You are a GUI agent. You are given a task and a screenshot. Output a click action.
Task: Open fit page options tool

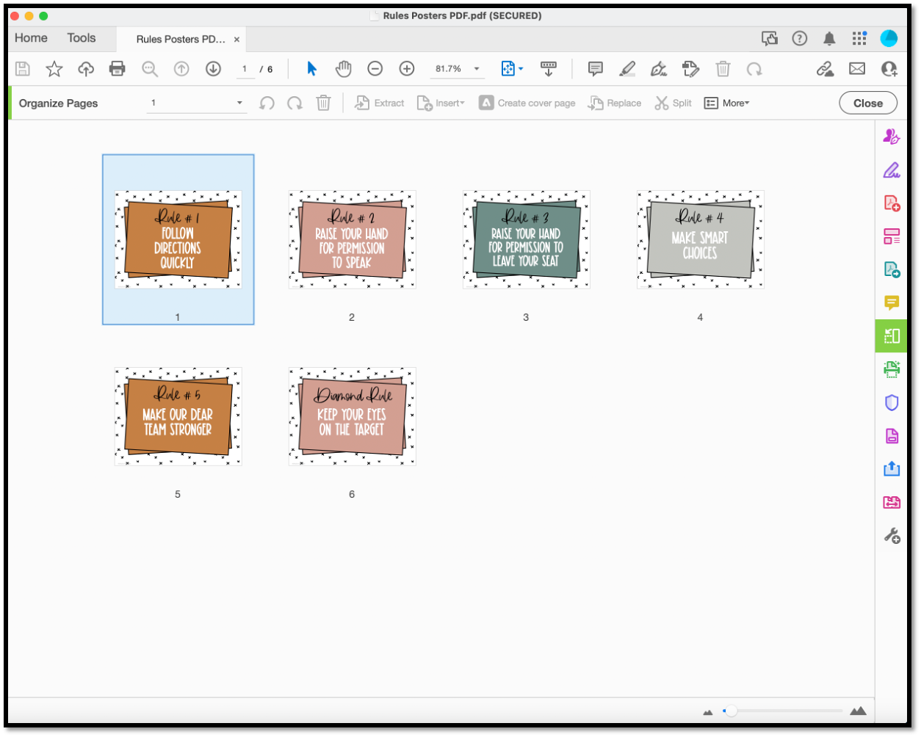click(511, 69)
